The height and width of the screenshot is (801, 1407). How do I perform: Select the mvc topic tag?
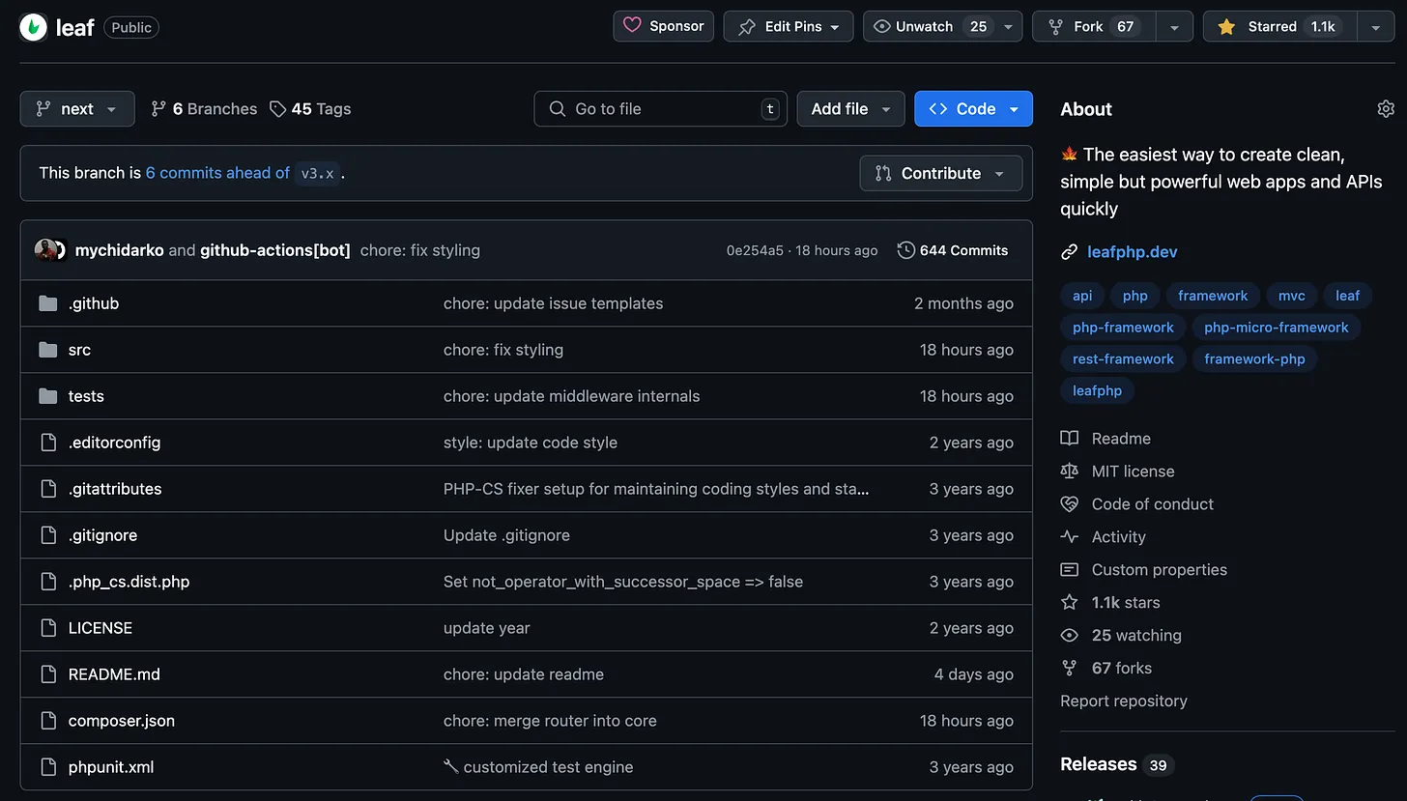pos(1292,296)
